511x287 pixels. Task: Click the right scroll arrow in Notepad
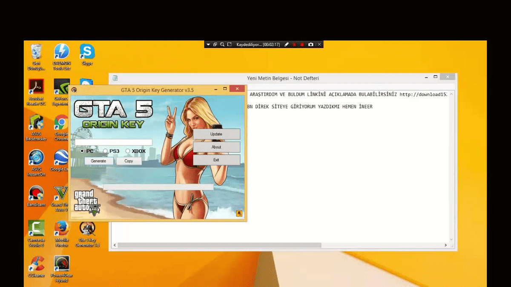pos(446,245)
